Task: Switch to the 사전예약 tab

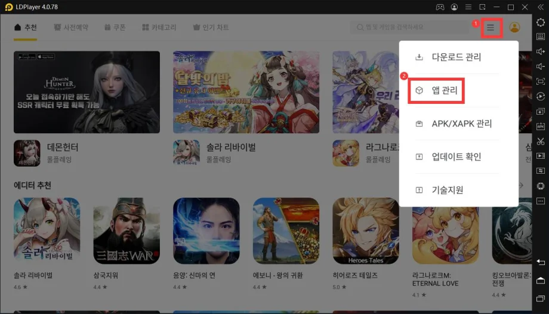Action: [x=71, y=27]
